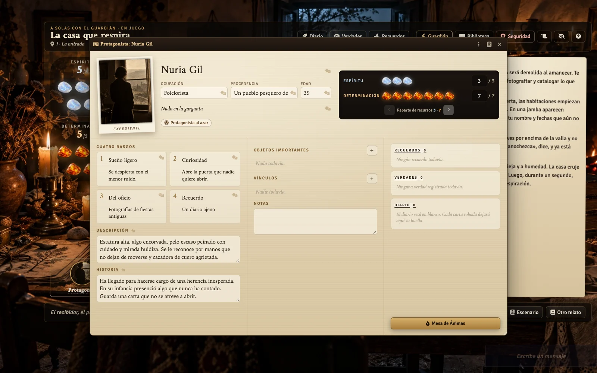Click the dice icon beside Nudo en la garganta

[x=328, y=109]
